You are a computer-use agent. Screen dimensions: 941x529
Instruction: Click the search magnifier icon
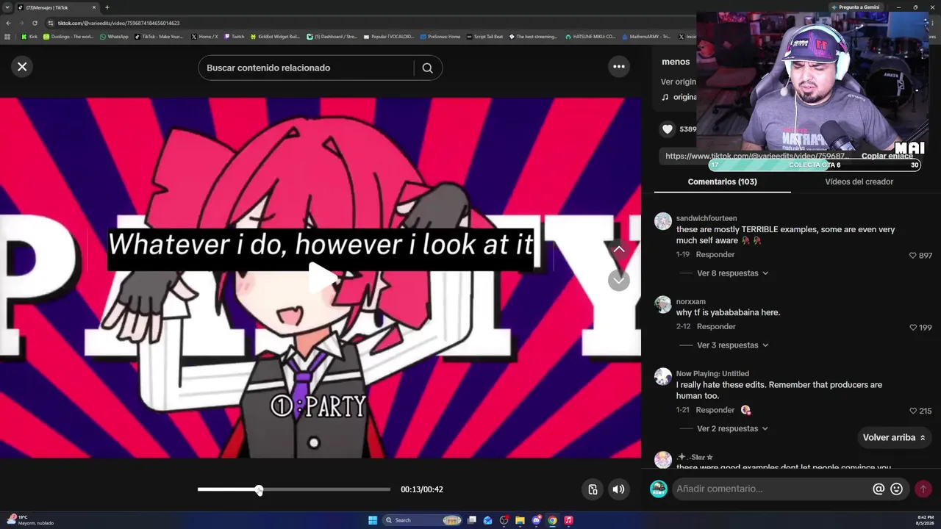[x=427, y=68]
